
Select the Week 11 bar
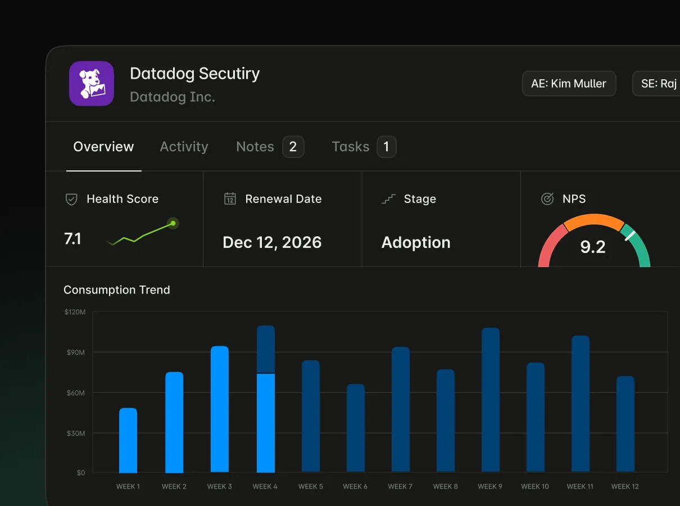(581, 404)
